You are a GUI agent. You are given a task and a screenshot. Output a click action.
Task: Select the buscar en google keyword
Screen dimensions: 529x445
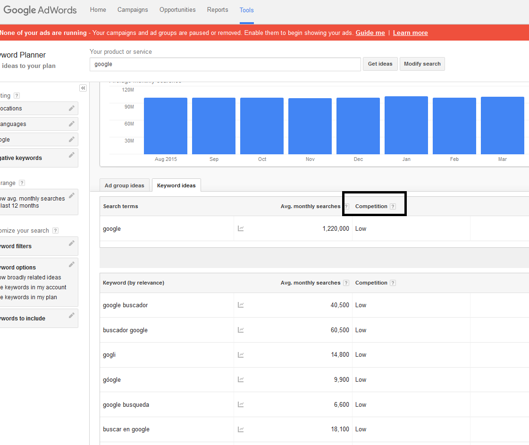(126, 429)
